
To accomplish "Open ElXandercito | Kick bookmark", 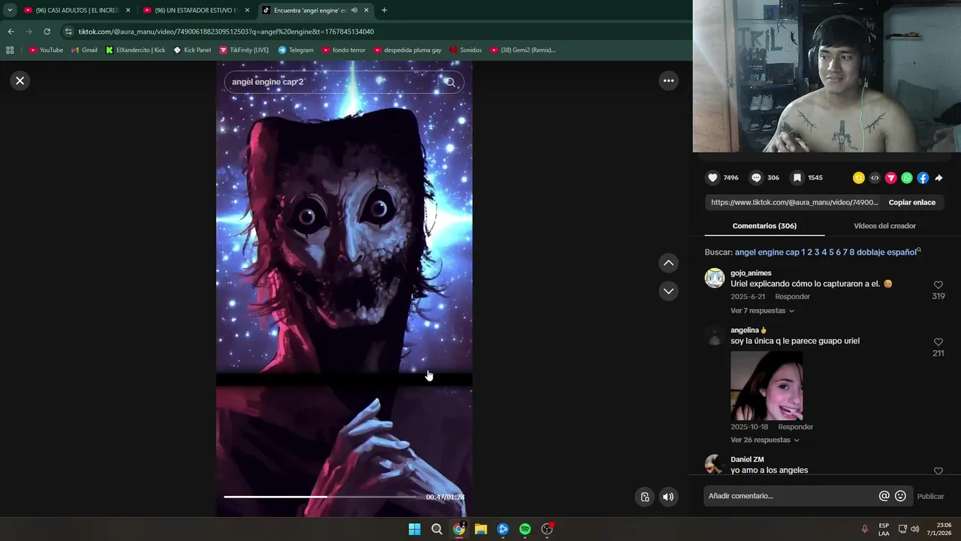I will (135, 50).
